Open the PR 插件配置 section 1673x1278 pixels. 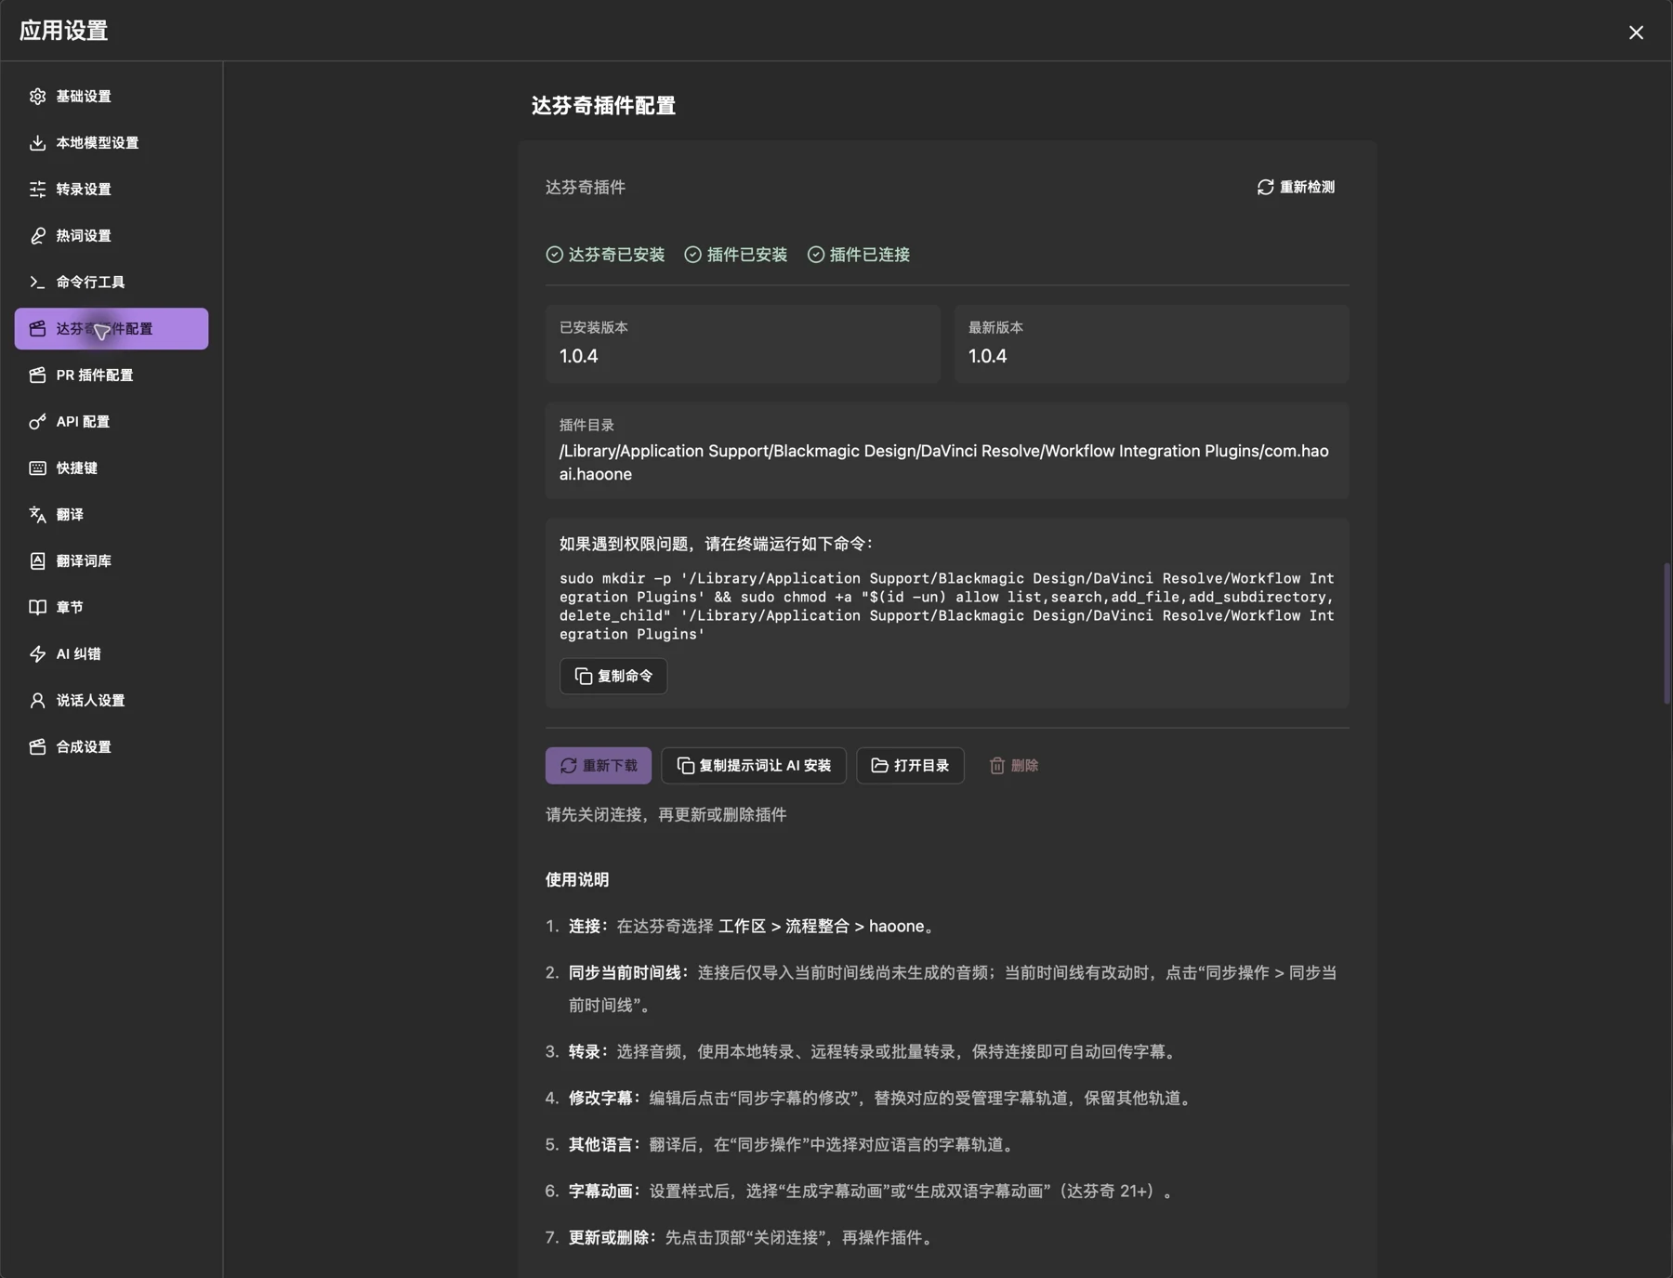112,375
